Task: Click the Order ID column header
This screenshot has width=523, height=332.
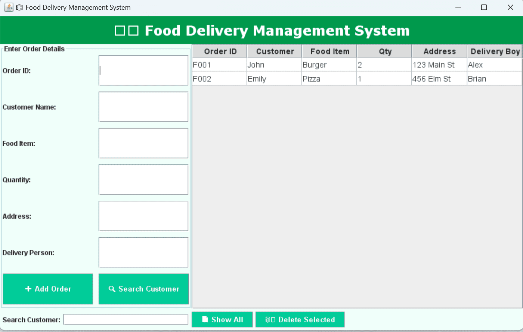Action: 219,51
